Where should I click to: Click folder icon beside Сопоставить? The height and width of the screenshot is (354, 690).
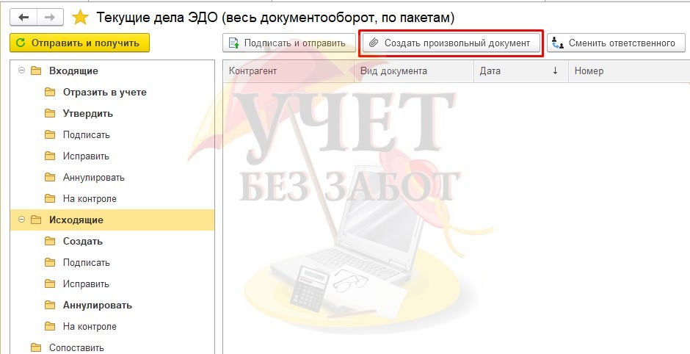pos(36,348)
